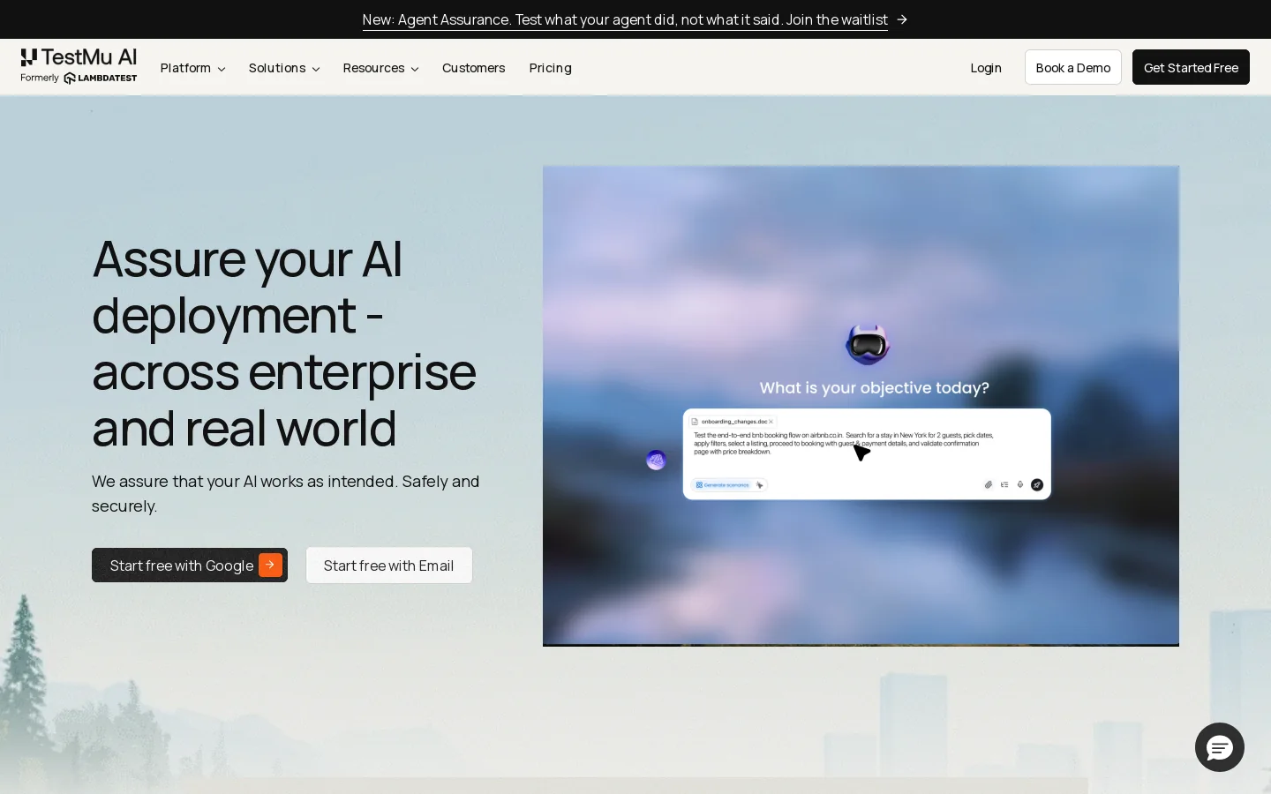Click the orange arrow on the Google button
The width and height of the screenshot is (1271, 794).
270,565
